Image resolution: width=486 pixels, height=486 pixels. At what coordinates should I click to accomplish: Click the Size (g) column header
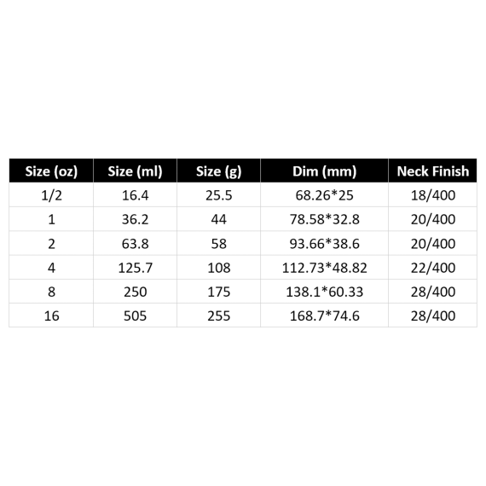tap(219, 171)
